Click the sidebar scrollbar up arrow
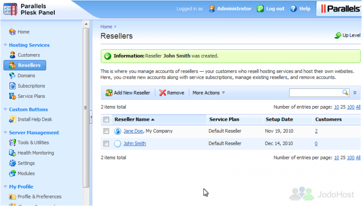Viewport: 362px width, 206px height. click(86, 24)
